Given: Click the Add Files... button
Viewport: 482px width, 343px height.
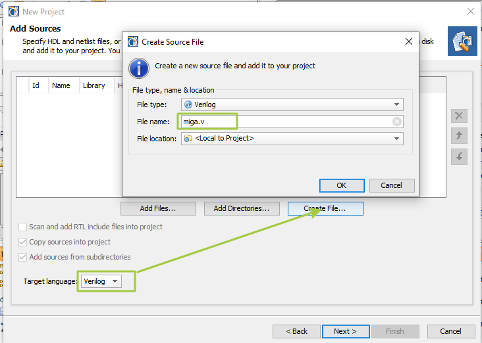Looking at the screenshot, I should click(x=158, y=208).
